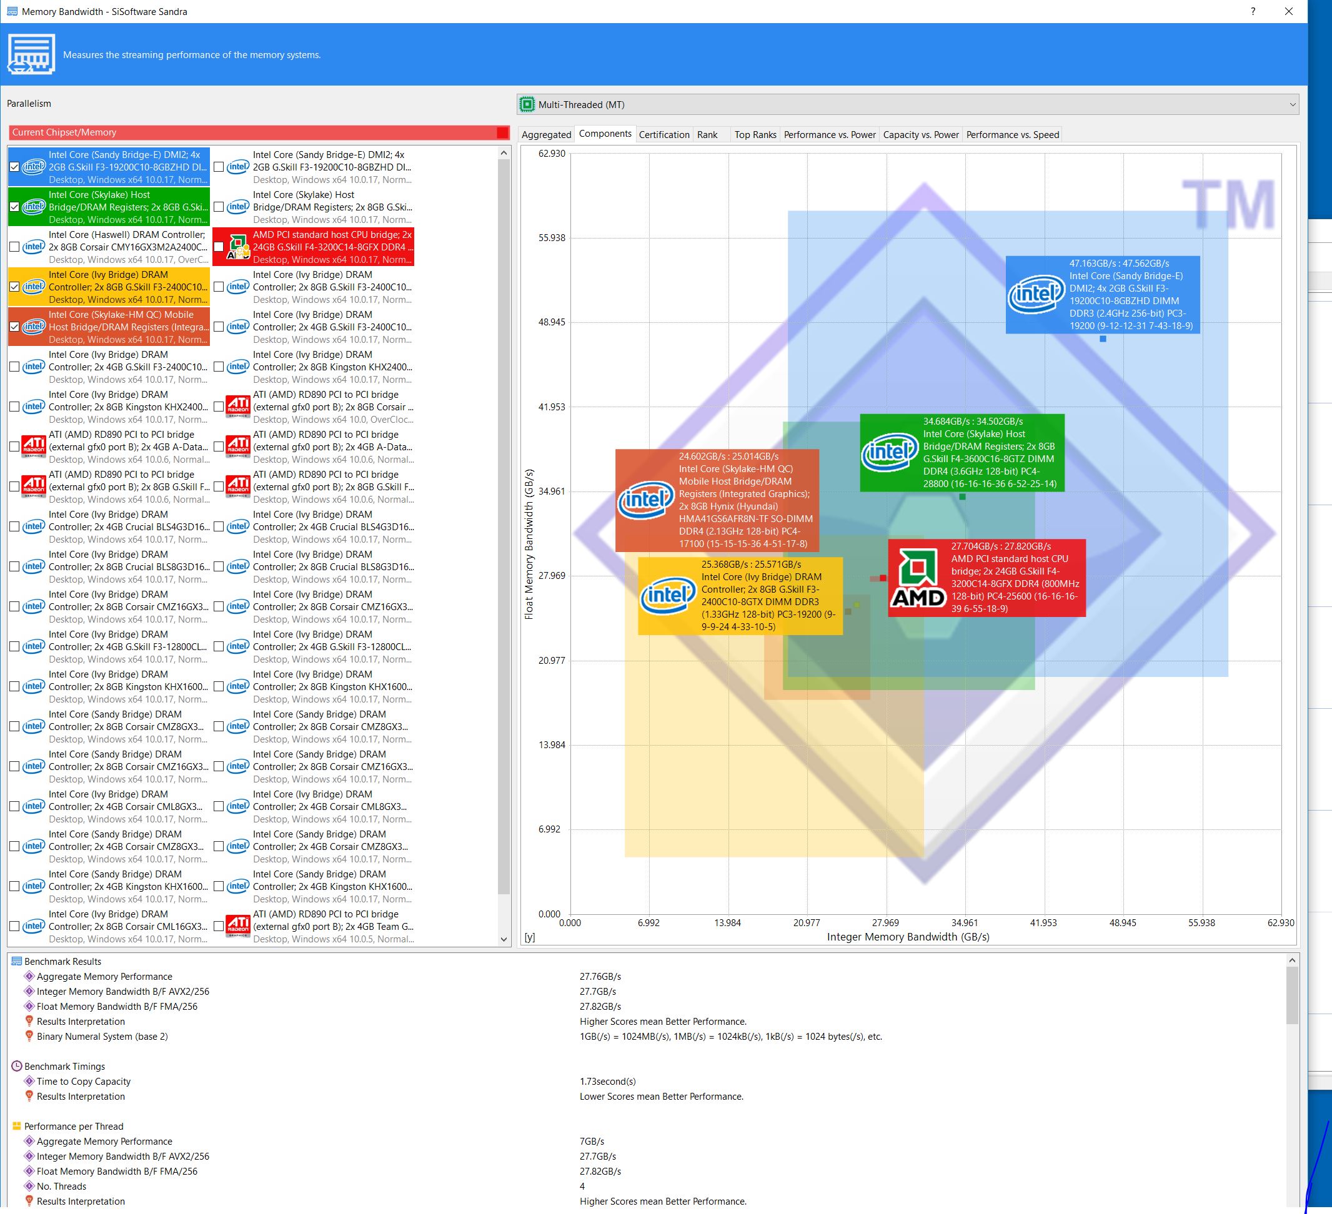Open the Performance vs. Power tab

pos(829,135)
